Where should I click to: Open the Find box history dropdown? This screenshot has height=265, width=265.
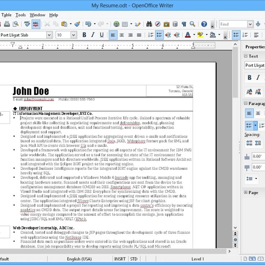[x=250, y=24]
